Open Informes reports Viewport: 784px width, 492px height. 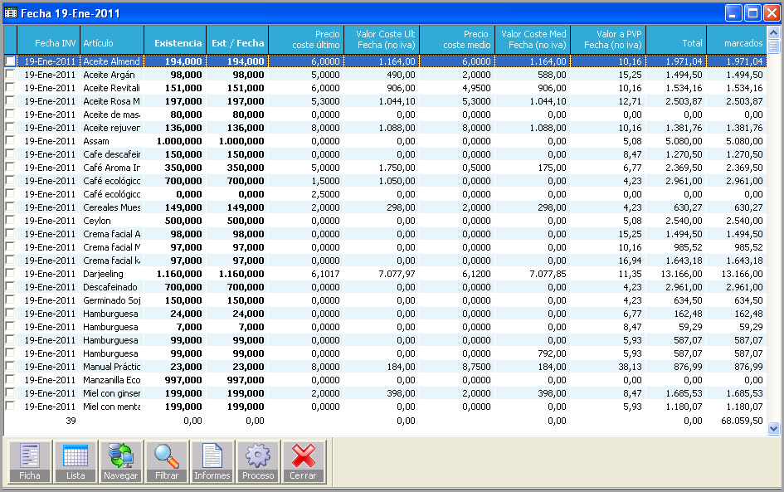click(212, 461)
